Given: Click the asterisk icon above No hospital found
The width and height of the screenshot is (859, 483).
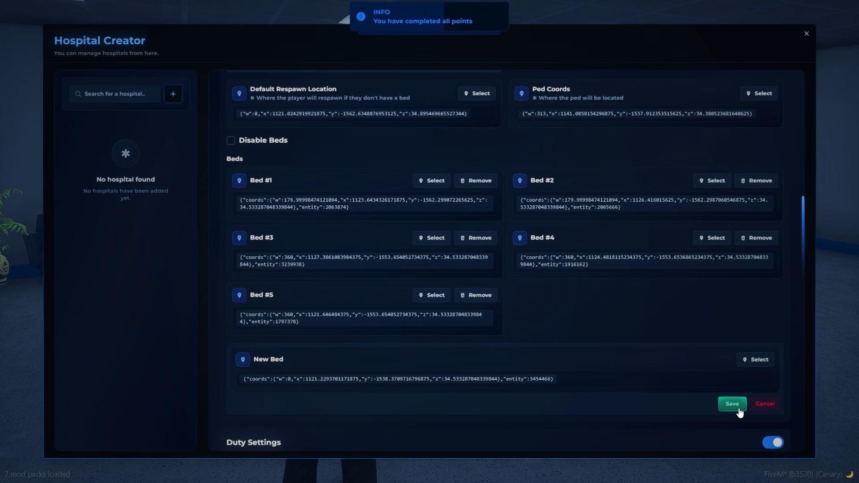Looking at the screenshot, I should (126, 154).
